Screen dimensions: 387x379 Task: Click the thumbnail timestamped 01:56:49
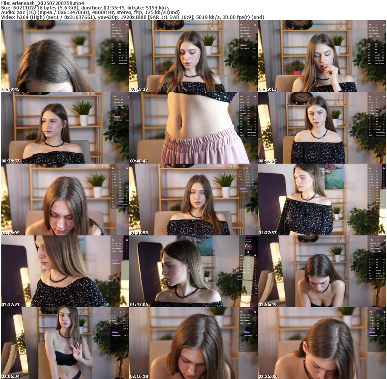click(x=322, y=271)
